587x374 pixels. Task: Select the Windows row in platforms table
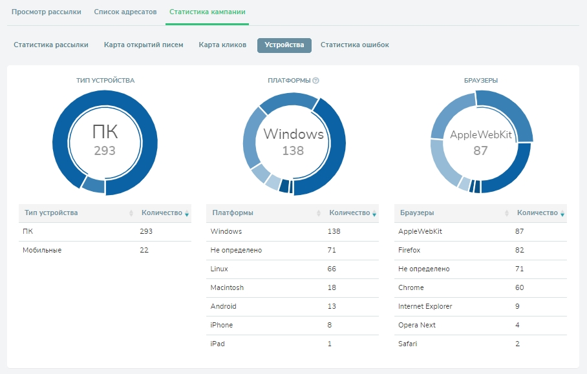pos(292,232)
